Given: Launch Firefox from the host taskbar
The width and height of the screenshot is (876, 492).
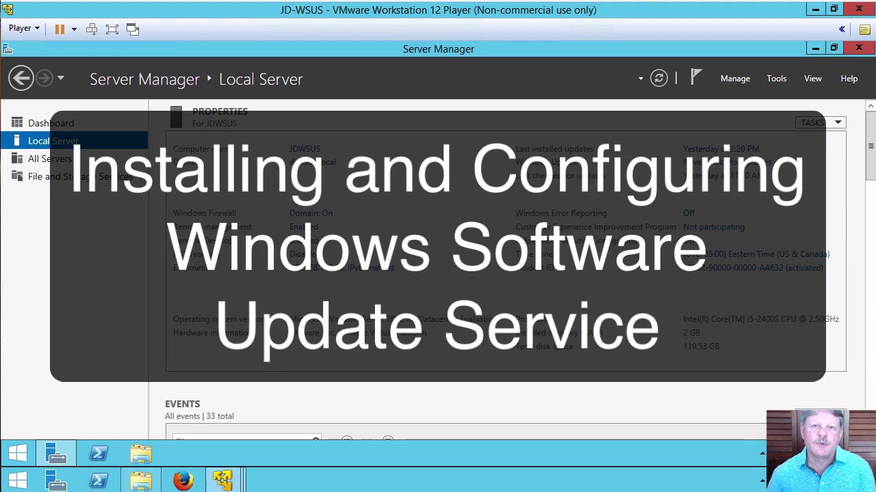Looking at the screenshot, I should (x=183, y=480).
